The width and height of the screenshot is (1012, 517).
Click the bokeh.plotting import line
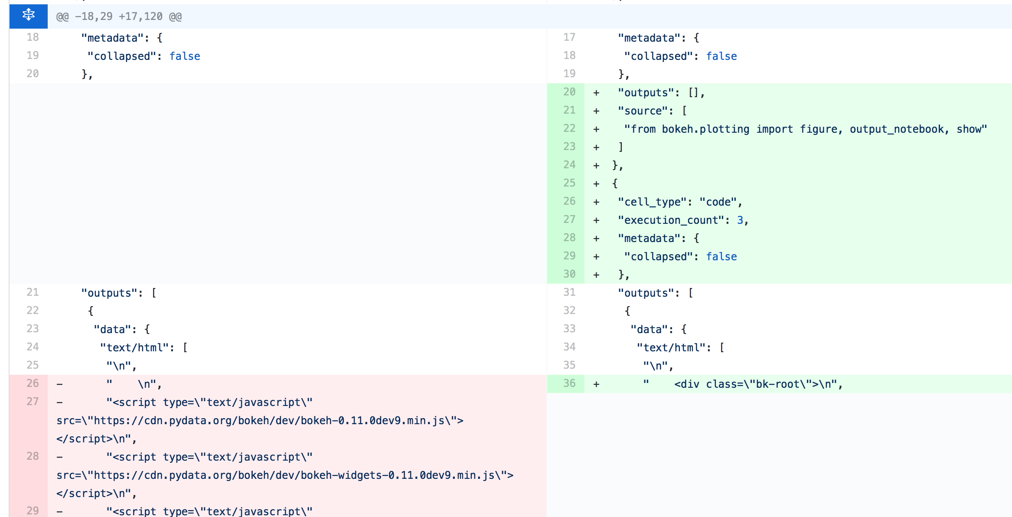pyautogui.click(x=805, y=129)
